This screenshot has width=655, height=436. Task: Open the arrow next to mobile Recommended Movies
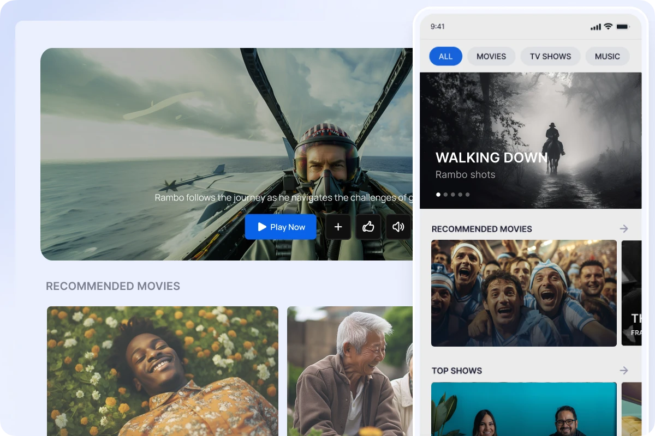(x=624, y=229)
